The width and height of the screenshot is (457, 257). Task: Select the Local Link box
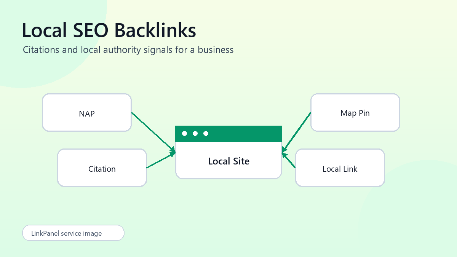point(340,168)
